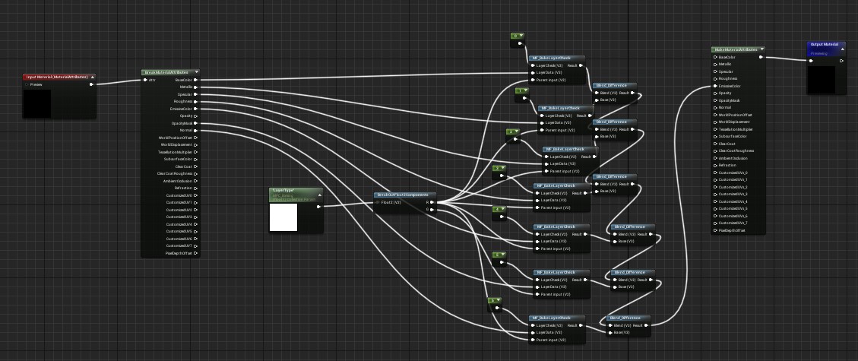Click the output pin of the LayerType node

[x=318, y=206]
